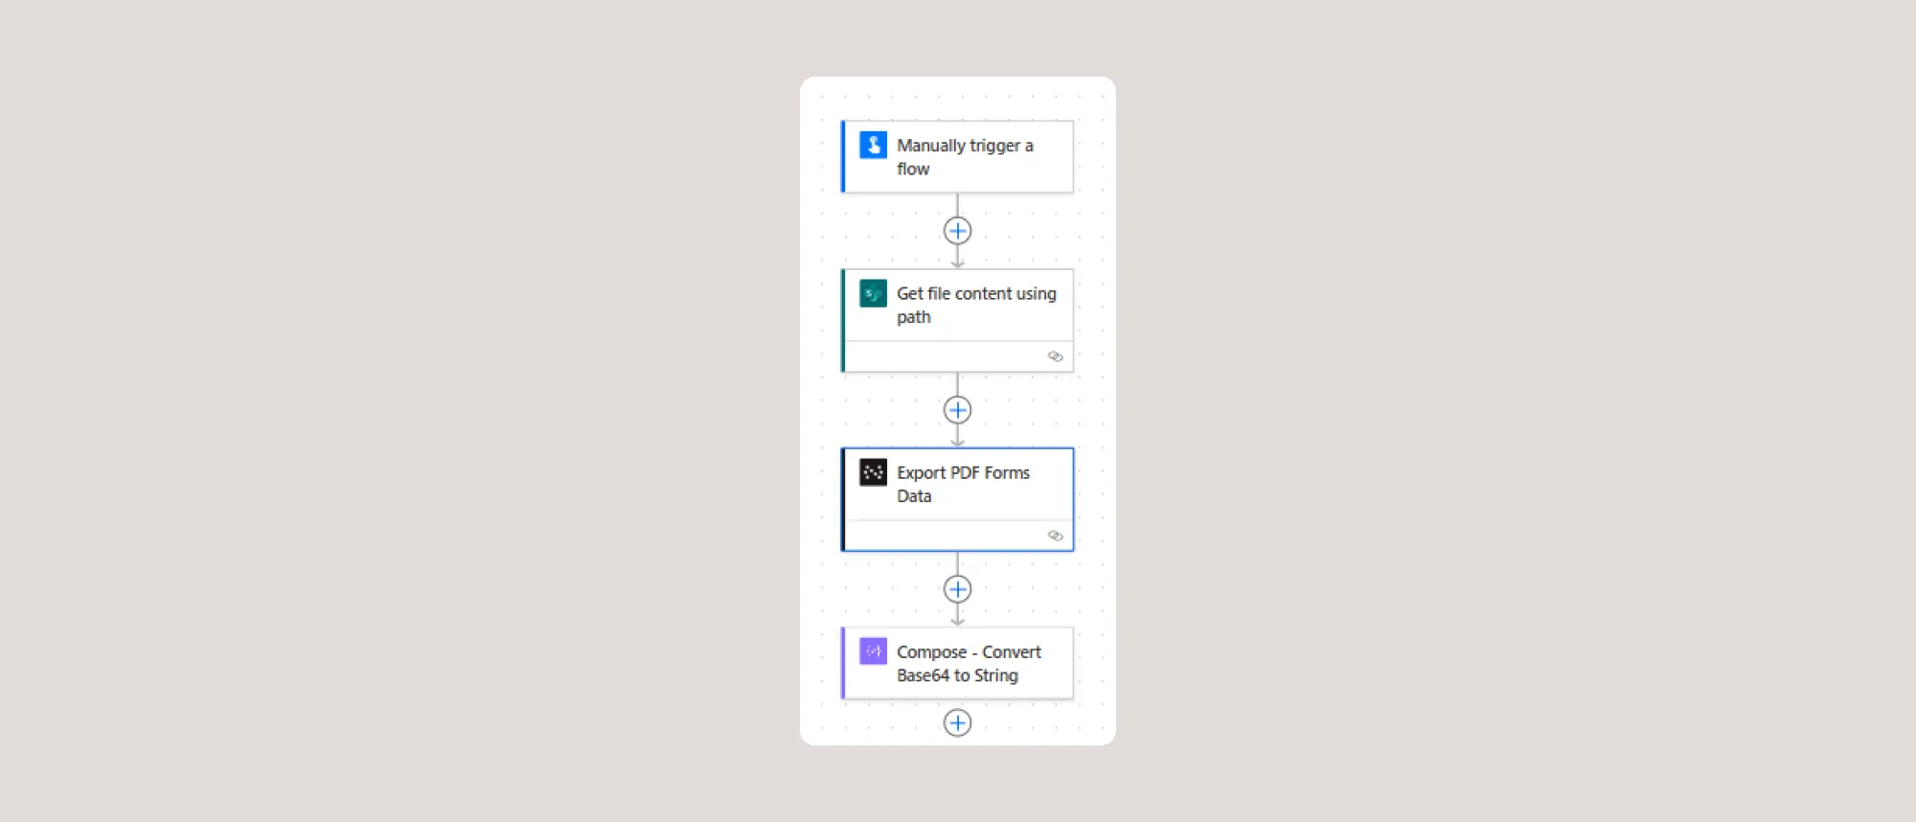Select the SharePoint icon on Get file content
Image resolution: width=1916 pixels, height=822 pixels.
coord(873,293)
